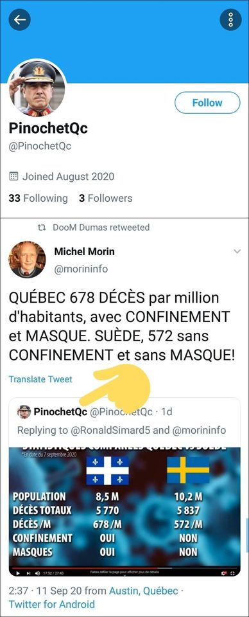Follow the PinochetQc account

(207, 103)
